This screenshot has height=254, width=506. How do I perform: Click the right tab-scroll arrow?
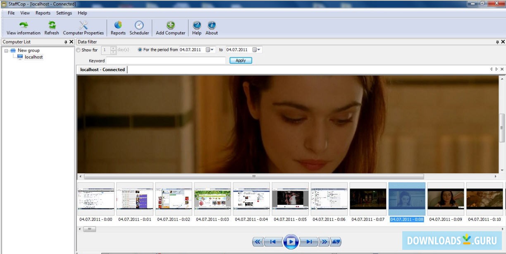click(x=497, y=69)
